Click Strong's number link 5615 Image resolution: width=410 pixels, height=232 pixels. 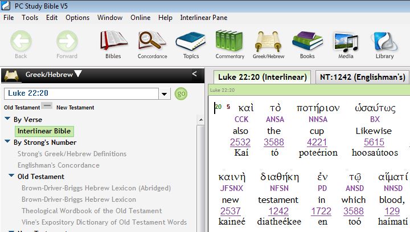tap(374, 142)
